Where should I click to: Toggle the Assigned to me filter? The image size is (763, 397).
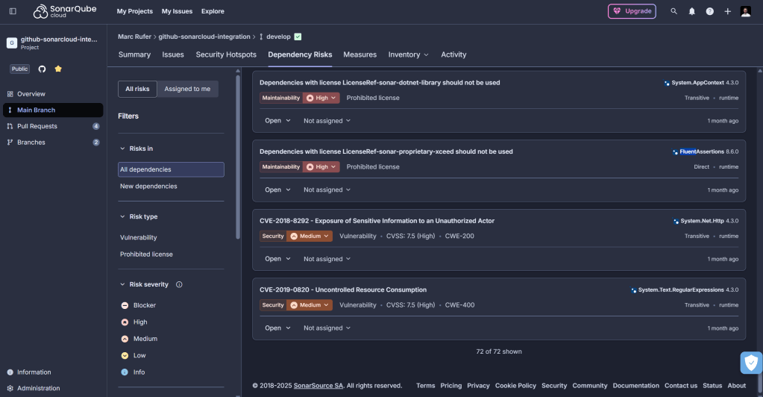(187, 89)
